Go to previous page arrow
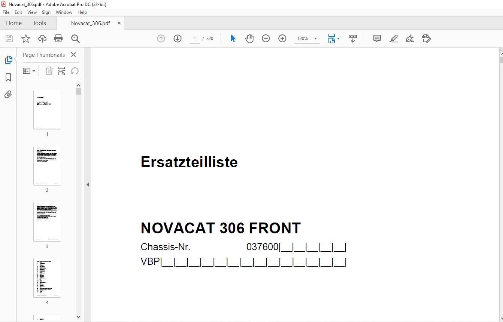Screen dimensions: 503x322 tap(161, 39)
